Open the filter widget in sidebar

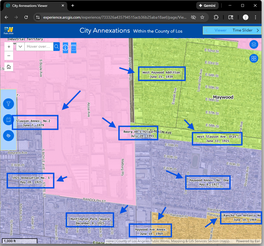point(9,104)
